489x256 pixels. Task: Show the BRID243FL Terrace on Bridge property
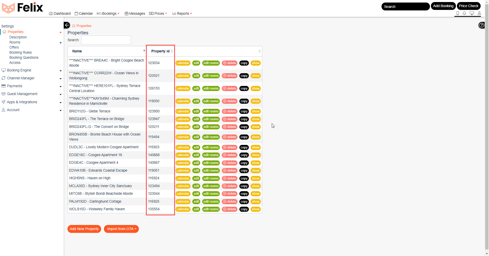pos(256,119)
